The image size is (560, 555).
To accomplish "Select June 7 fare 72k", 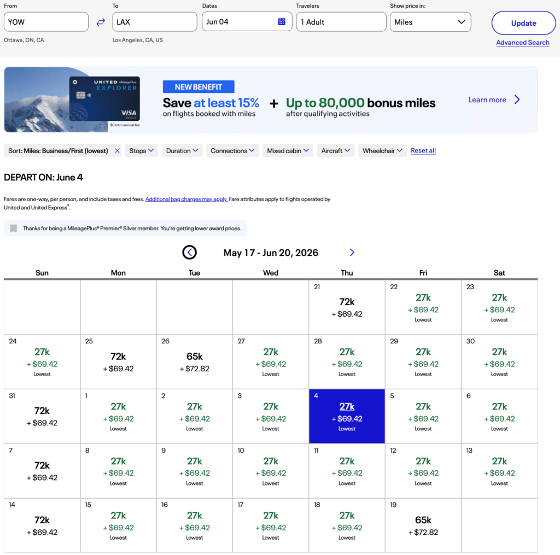I will 42,471.
